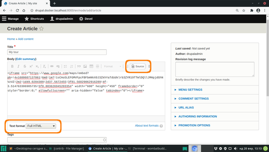Toggle bold formatting in the editor toolbar

pyautogui.click(x=12, y=67)
